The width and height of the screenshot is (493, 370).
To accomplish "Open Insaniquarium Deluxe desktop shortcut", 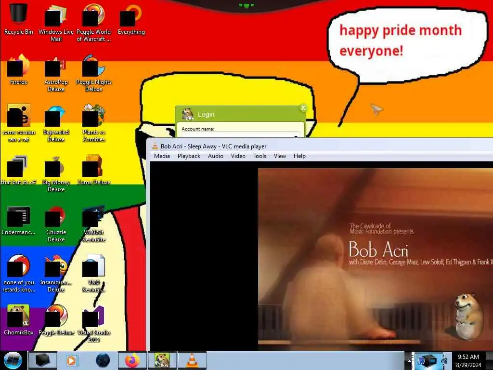I will pyautogui.click(x=56, y=273).
